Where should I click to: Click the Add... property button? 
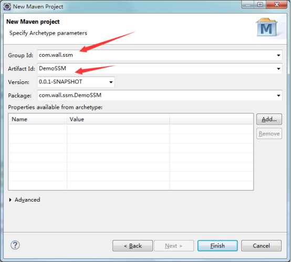click(269, 119)
